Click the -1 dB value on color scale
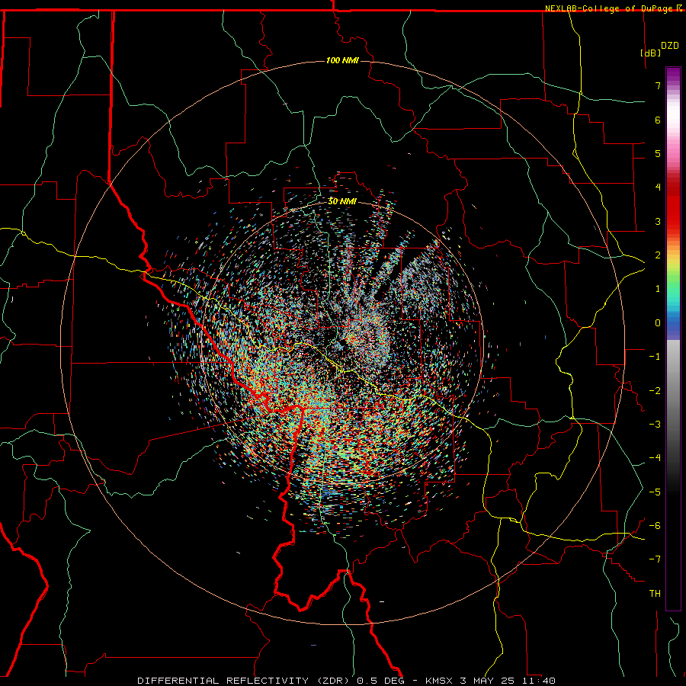Screen dimensions: 686x686 pyautogui.click(x=655, y=357)
